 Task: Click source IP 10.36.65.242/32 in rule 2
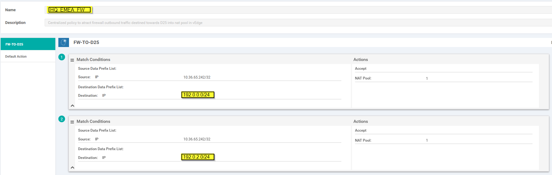197,139
